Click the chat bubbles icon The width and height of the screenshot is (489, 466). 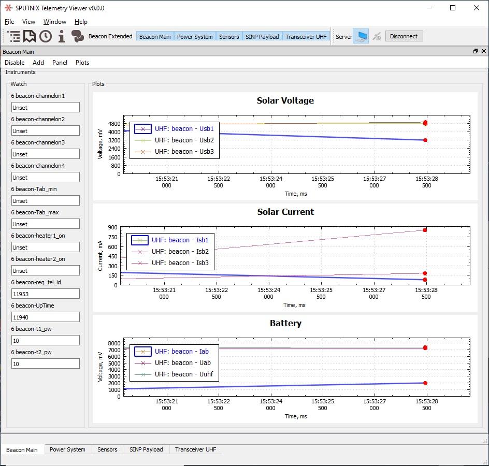(78, 36)
